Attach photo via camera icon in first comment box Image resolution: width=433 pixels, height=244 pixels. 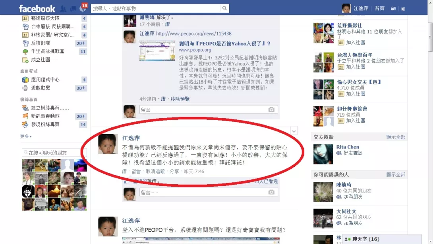[x=271, y=109]
